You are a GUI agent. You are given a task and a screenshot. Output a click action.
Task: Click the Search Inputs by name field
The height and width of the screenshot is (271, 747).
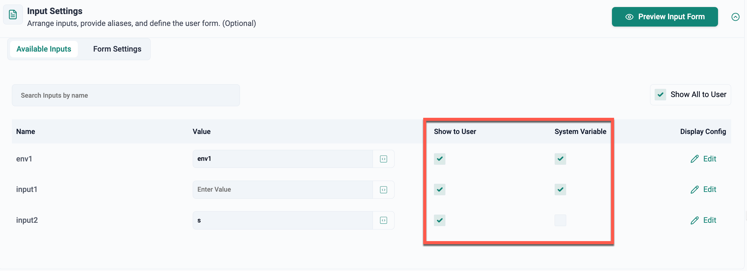coord(126,96)
